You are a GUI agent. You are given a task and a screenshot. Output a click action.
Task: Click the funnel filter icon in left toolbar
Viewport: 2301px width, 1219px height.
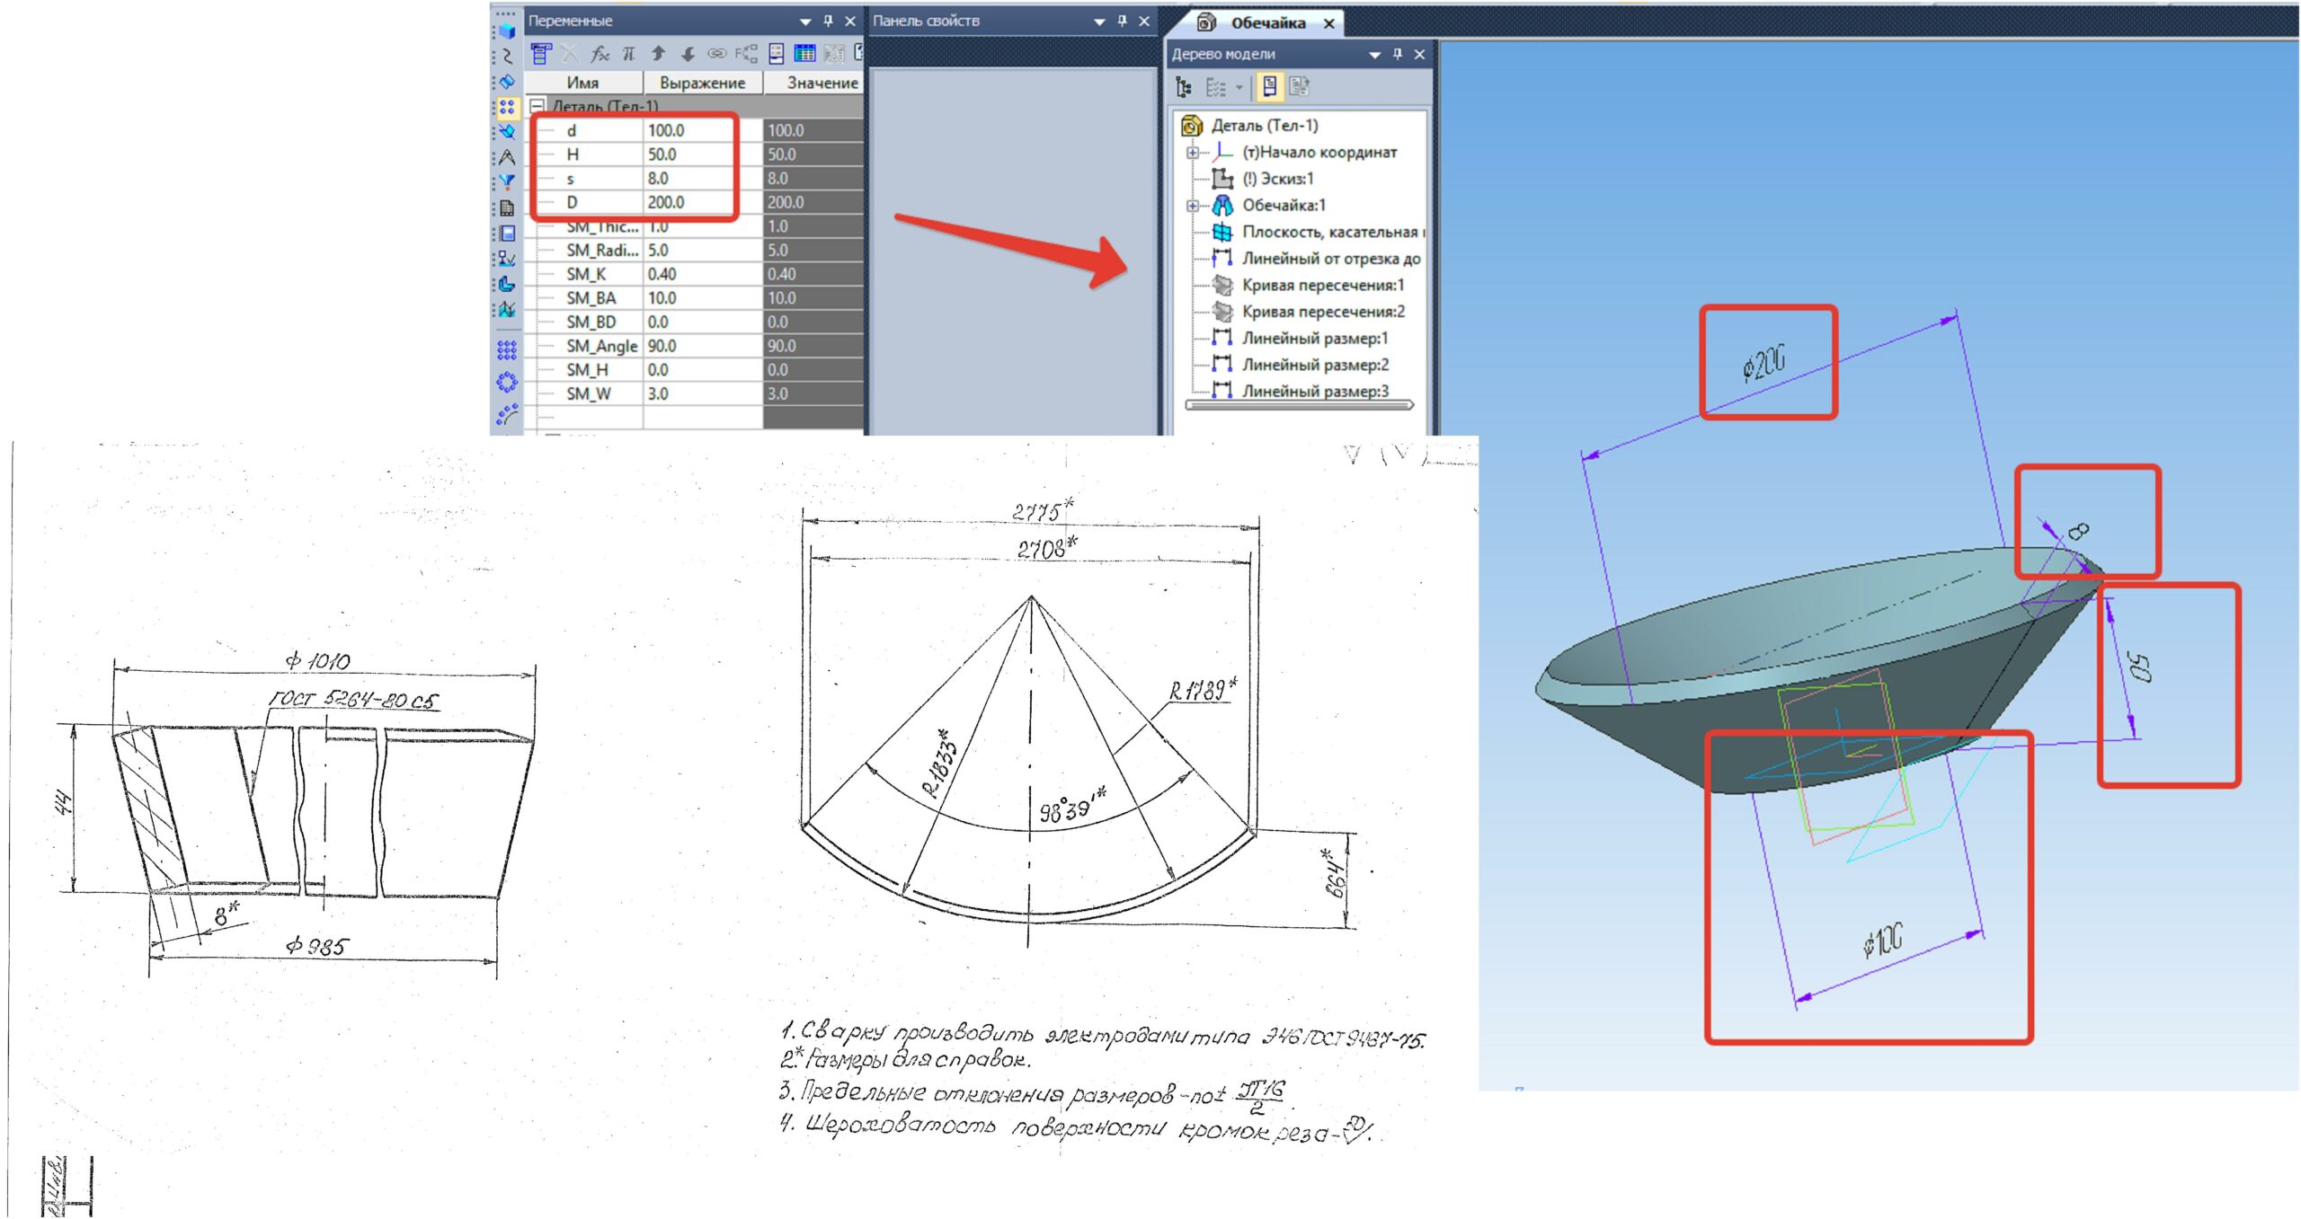(x=507, y=182)
